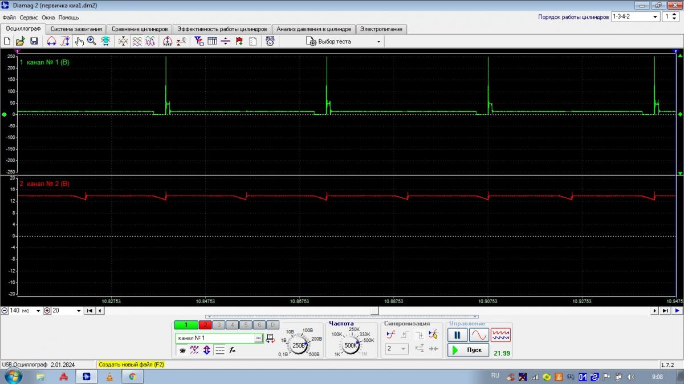Click the ellipsis button beside канал № 1
684x384 pixels.
click(x=258, y=338)
